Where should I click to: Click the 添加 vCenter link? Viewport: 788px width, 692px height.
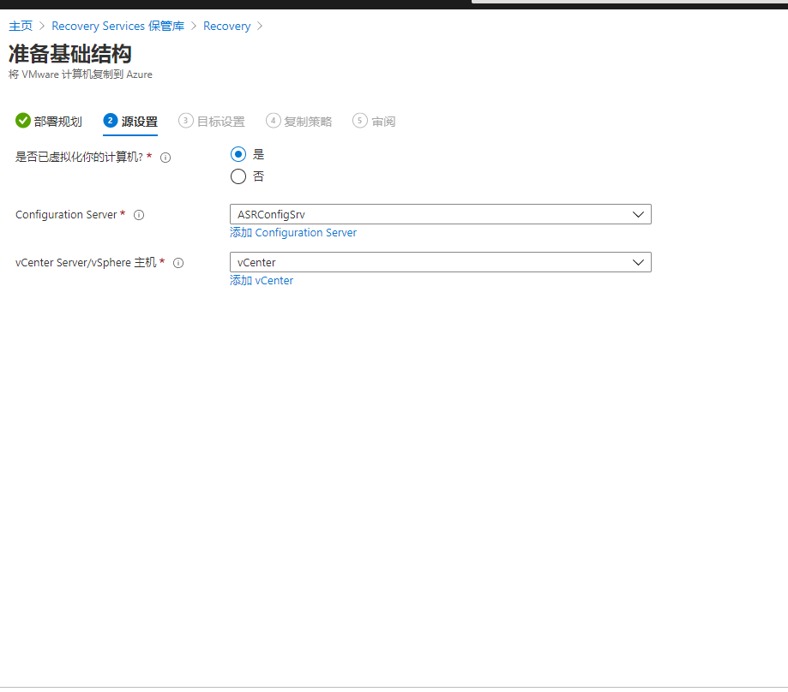(262, 281)
